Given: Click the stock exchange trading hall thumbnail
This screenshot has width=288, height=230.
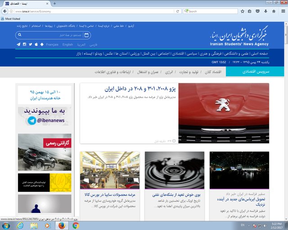Looking at the screenshot, I should (110, 170).
